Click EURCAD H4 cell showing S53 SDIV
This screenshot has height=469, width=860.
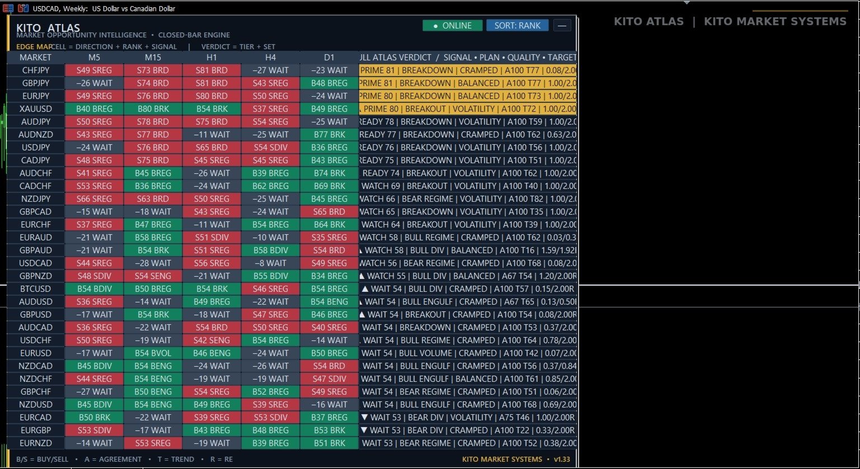point(270,418)
